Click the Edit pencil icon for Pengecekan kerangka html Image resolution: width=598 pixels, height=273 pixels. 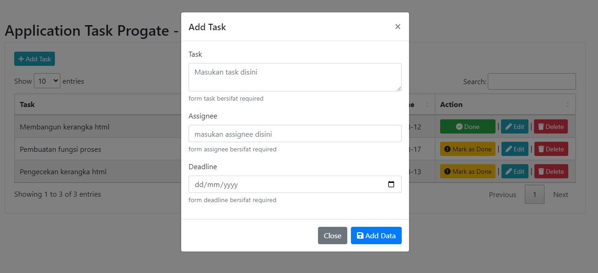tap(509, 171)
